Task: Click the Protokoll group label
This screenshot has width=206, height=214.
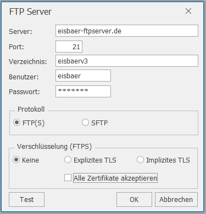Action: pyautogui.click(x=31, y=109)
